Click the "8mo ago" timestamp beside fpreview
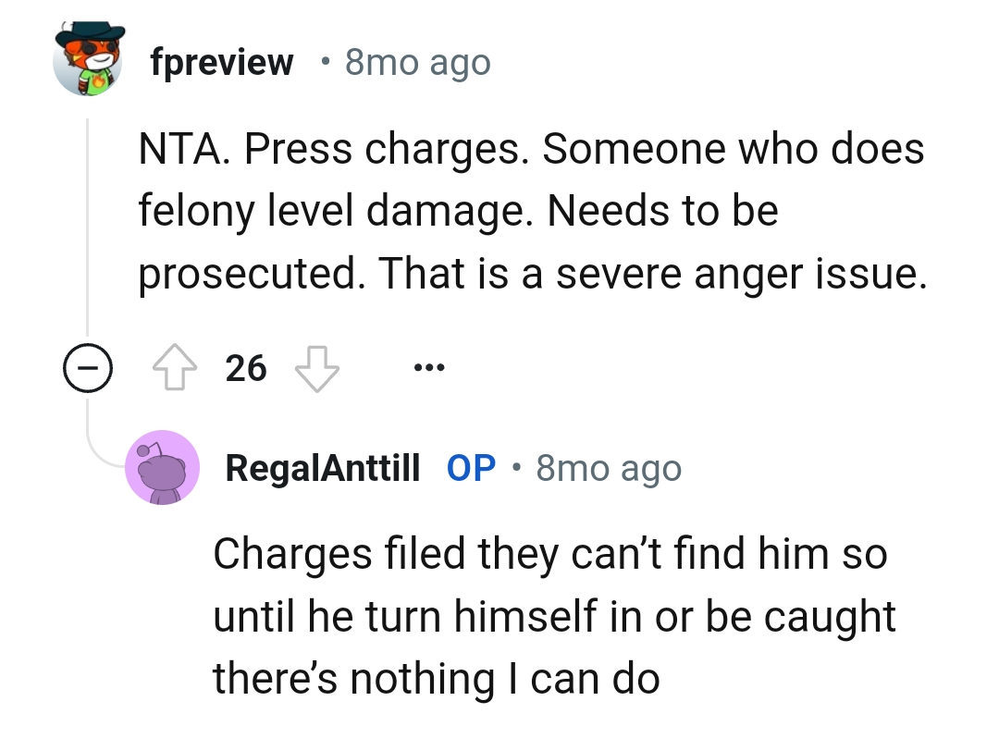The width and height of the screenshot is (999, 738). (x=417, y=63)
